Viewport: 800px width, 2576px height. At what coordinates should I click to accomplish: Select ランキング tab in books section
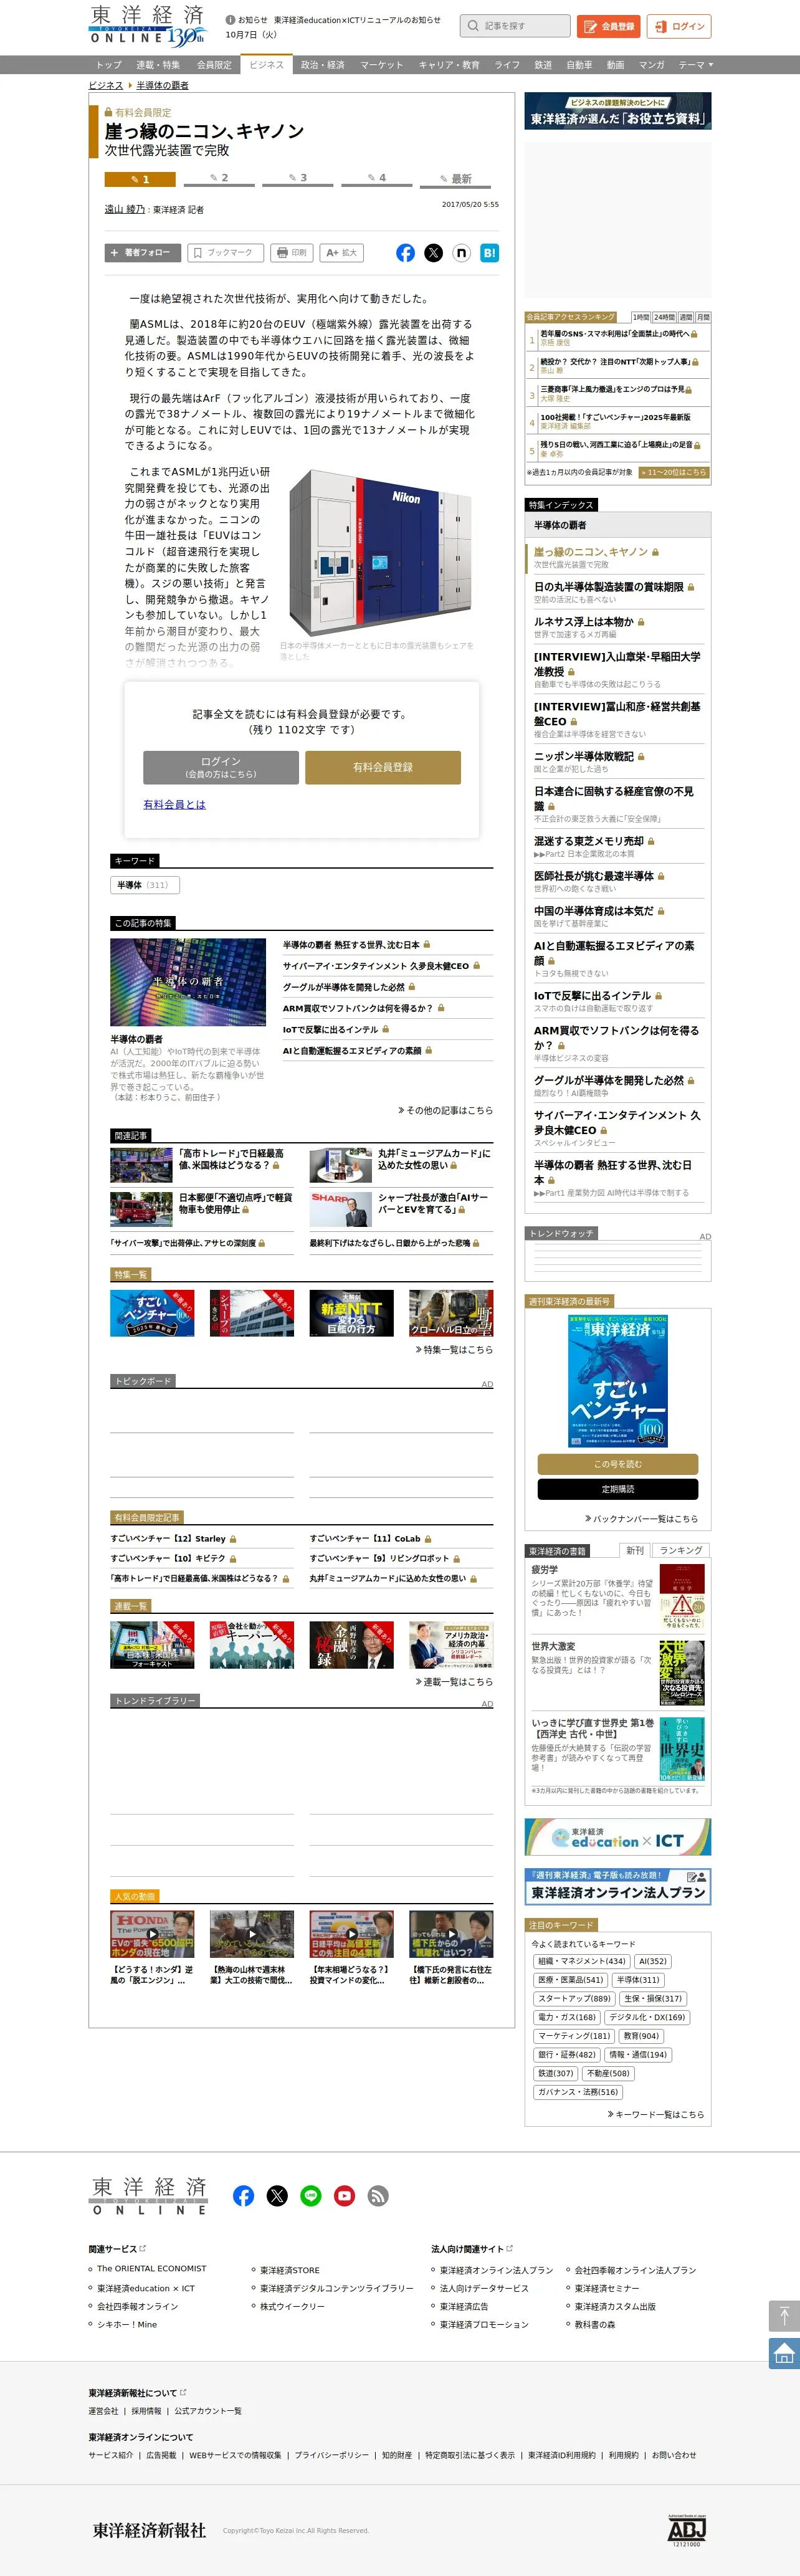click(681, 1550)
